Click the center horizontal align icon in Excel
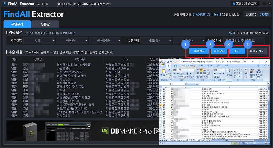The height and width of the screenshot is (148, 273). pos(201,73)
